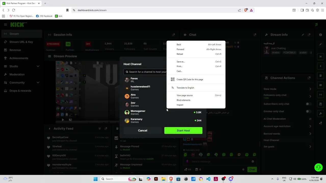Click Cancel in Host Channel dialog
The height and width of the screenshot is (183, 326).
pyautogui.click(x=143, y=131)
